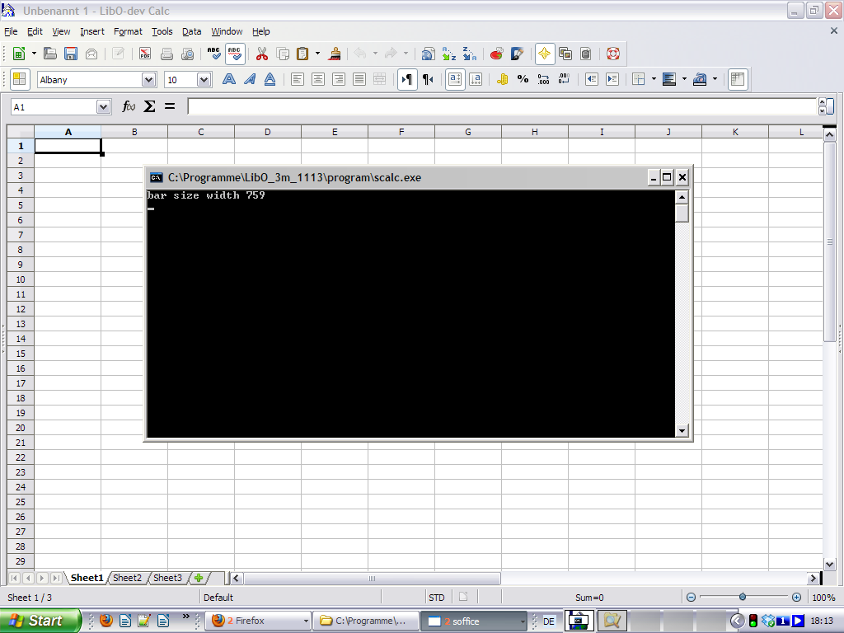This screenshot has width=844, height=633.
Task: Toggle the Navigator star button
Action: (x=545, y=54)
